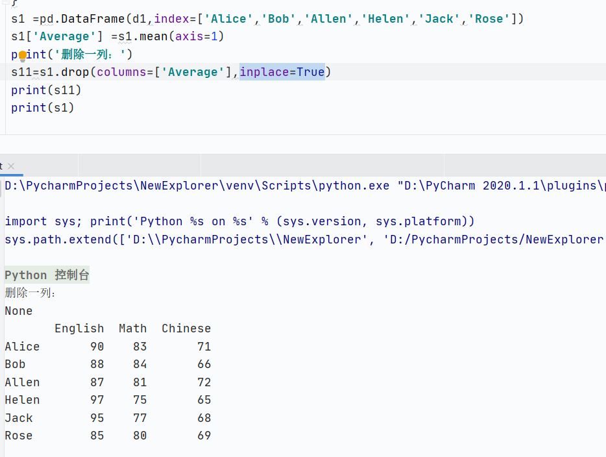Image resolution: width=606 pixels, height=457 pixels.
Task: Click the Math column header in output
Action: click(132, 328)
